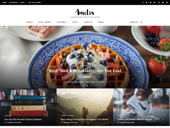
Task: Open Best Hiking Destinations Throughout The World
Action: click(84, 119)
